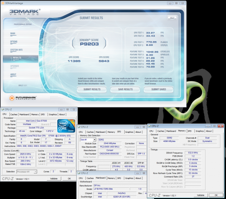Open SPD tab in CPU-Z Memory window
226x199 pixels.
tap(190, 131)
